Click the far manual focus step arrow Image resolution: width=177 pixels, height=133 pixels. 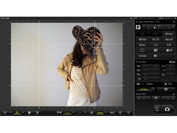point(173,99)
